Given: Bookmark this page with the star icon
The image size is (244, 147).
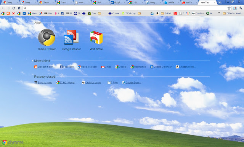Looking at the screenshot, I should click(x=229, y=8).
